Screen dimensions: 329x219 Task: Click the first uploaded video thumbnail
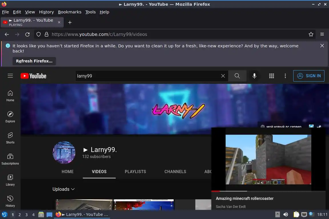[x=84, y=204]
